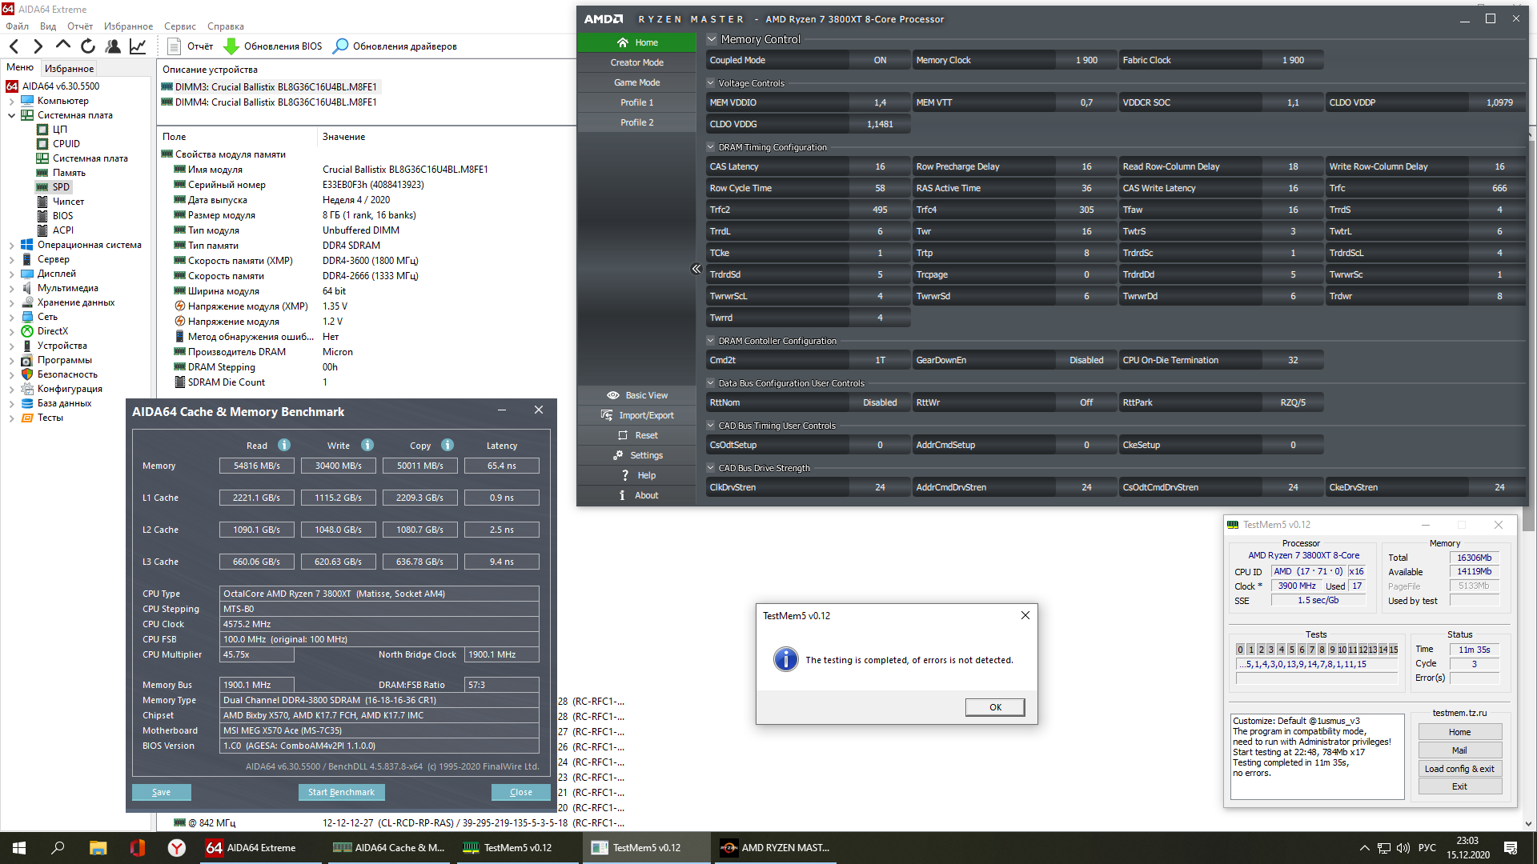Click the Read info icon in benchmark
Image resolution: width=1537 pixels, height=864 pixels.
284,446
